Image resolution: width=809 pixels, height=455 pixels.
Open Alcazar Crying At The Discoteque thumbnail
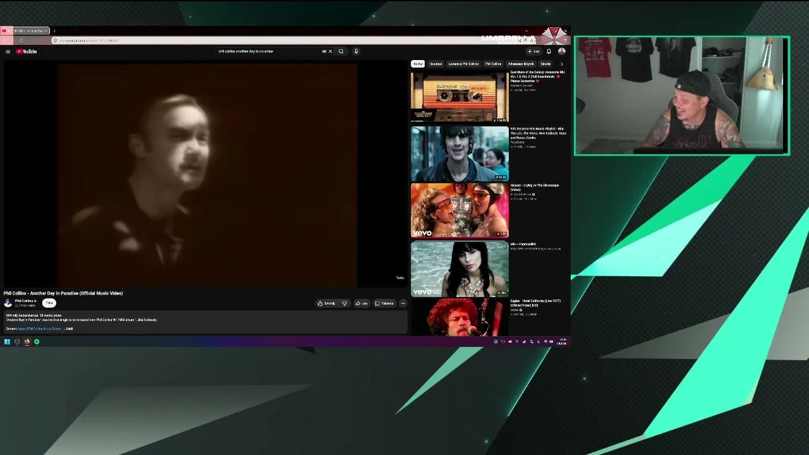[x=459, y=210]
